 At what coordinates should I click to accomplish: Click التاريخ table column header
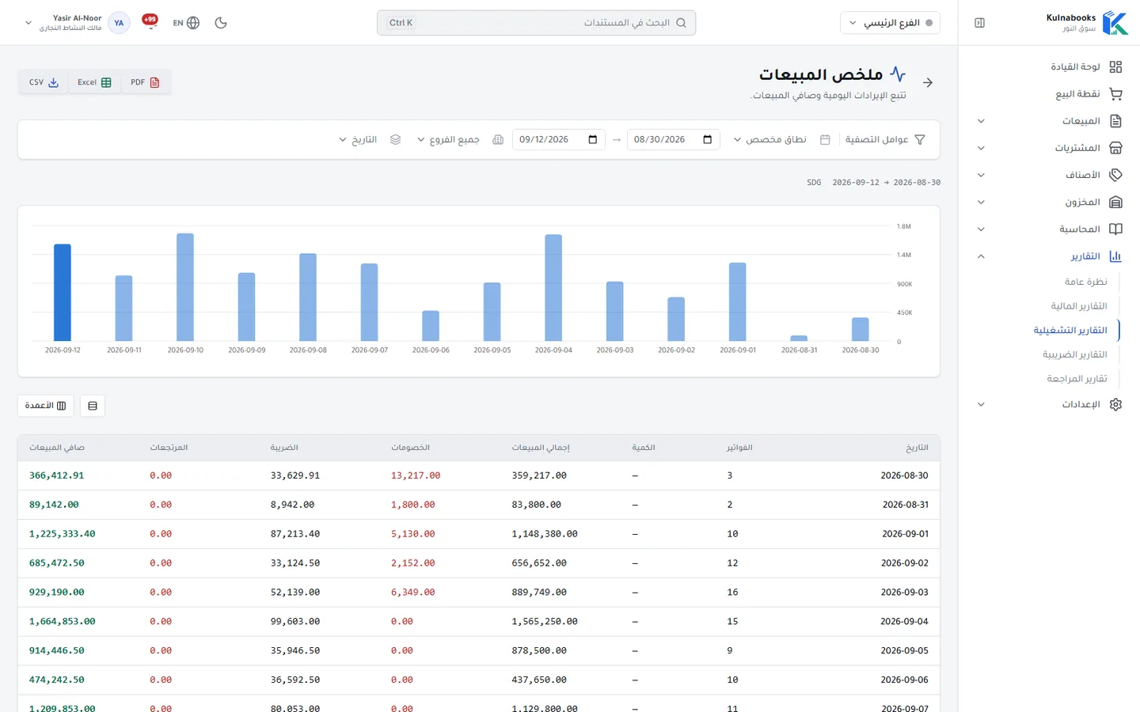coord(917,448)
